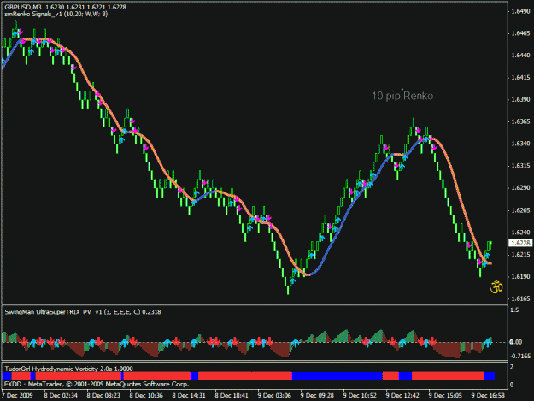Image resolution: width=534 pixels, height=401 pixels.
Task: Click the '8 Dec 02:34' time label
Action: pos(61,396)
